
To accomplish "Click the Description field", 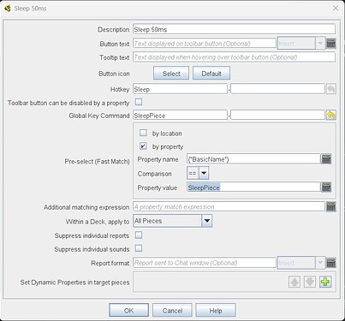I will 234,29.
